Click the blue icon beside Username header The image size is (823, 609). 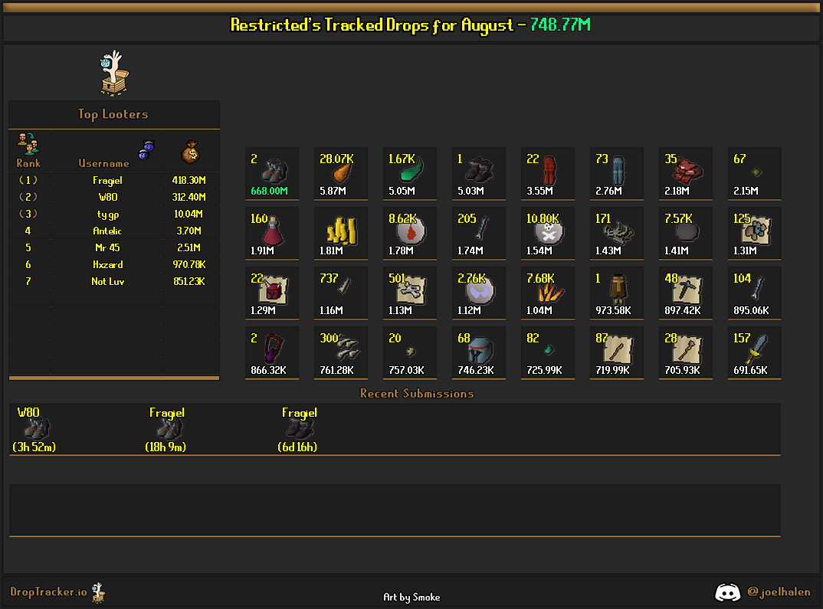(x=146, y=150)
